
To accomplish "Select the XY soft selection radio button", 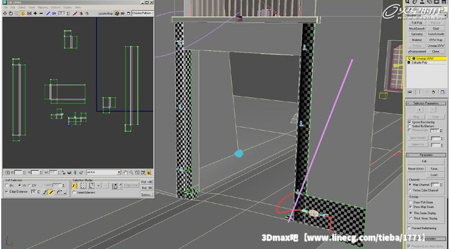I will point(19,185).
